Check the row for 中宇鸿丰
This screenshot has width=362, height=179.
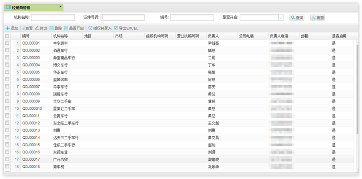(x=7, y=43)
